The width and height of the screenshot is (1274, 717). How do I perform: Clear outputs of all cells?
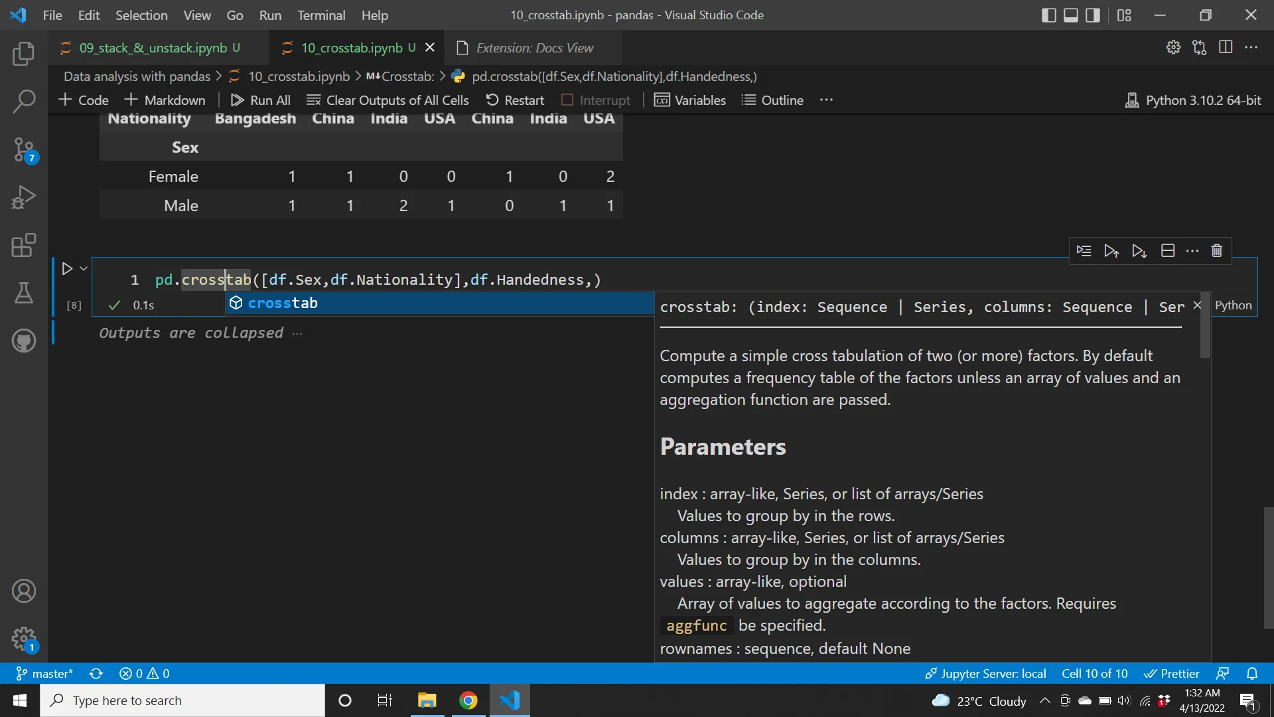[x=388, y=100]
